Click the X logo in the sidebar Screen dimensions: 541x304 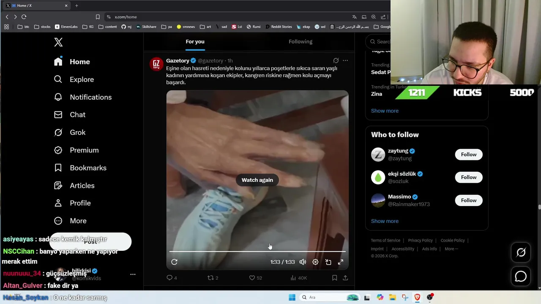tap(58, 42)
